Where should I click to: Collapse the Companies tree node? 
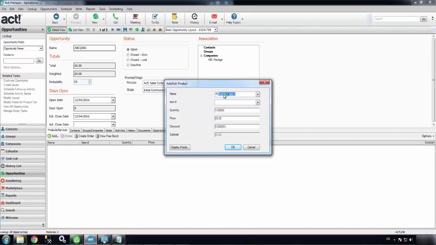pos(201,56)
